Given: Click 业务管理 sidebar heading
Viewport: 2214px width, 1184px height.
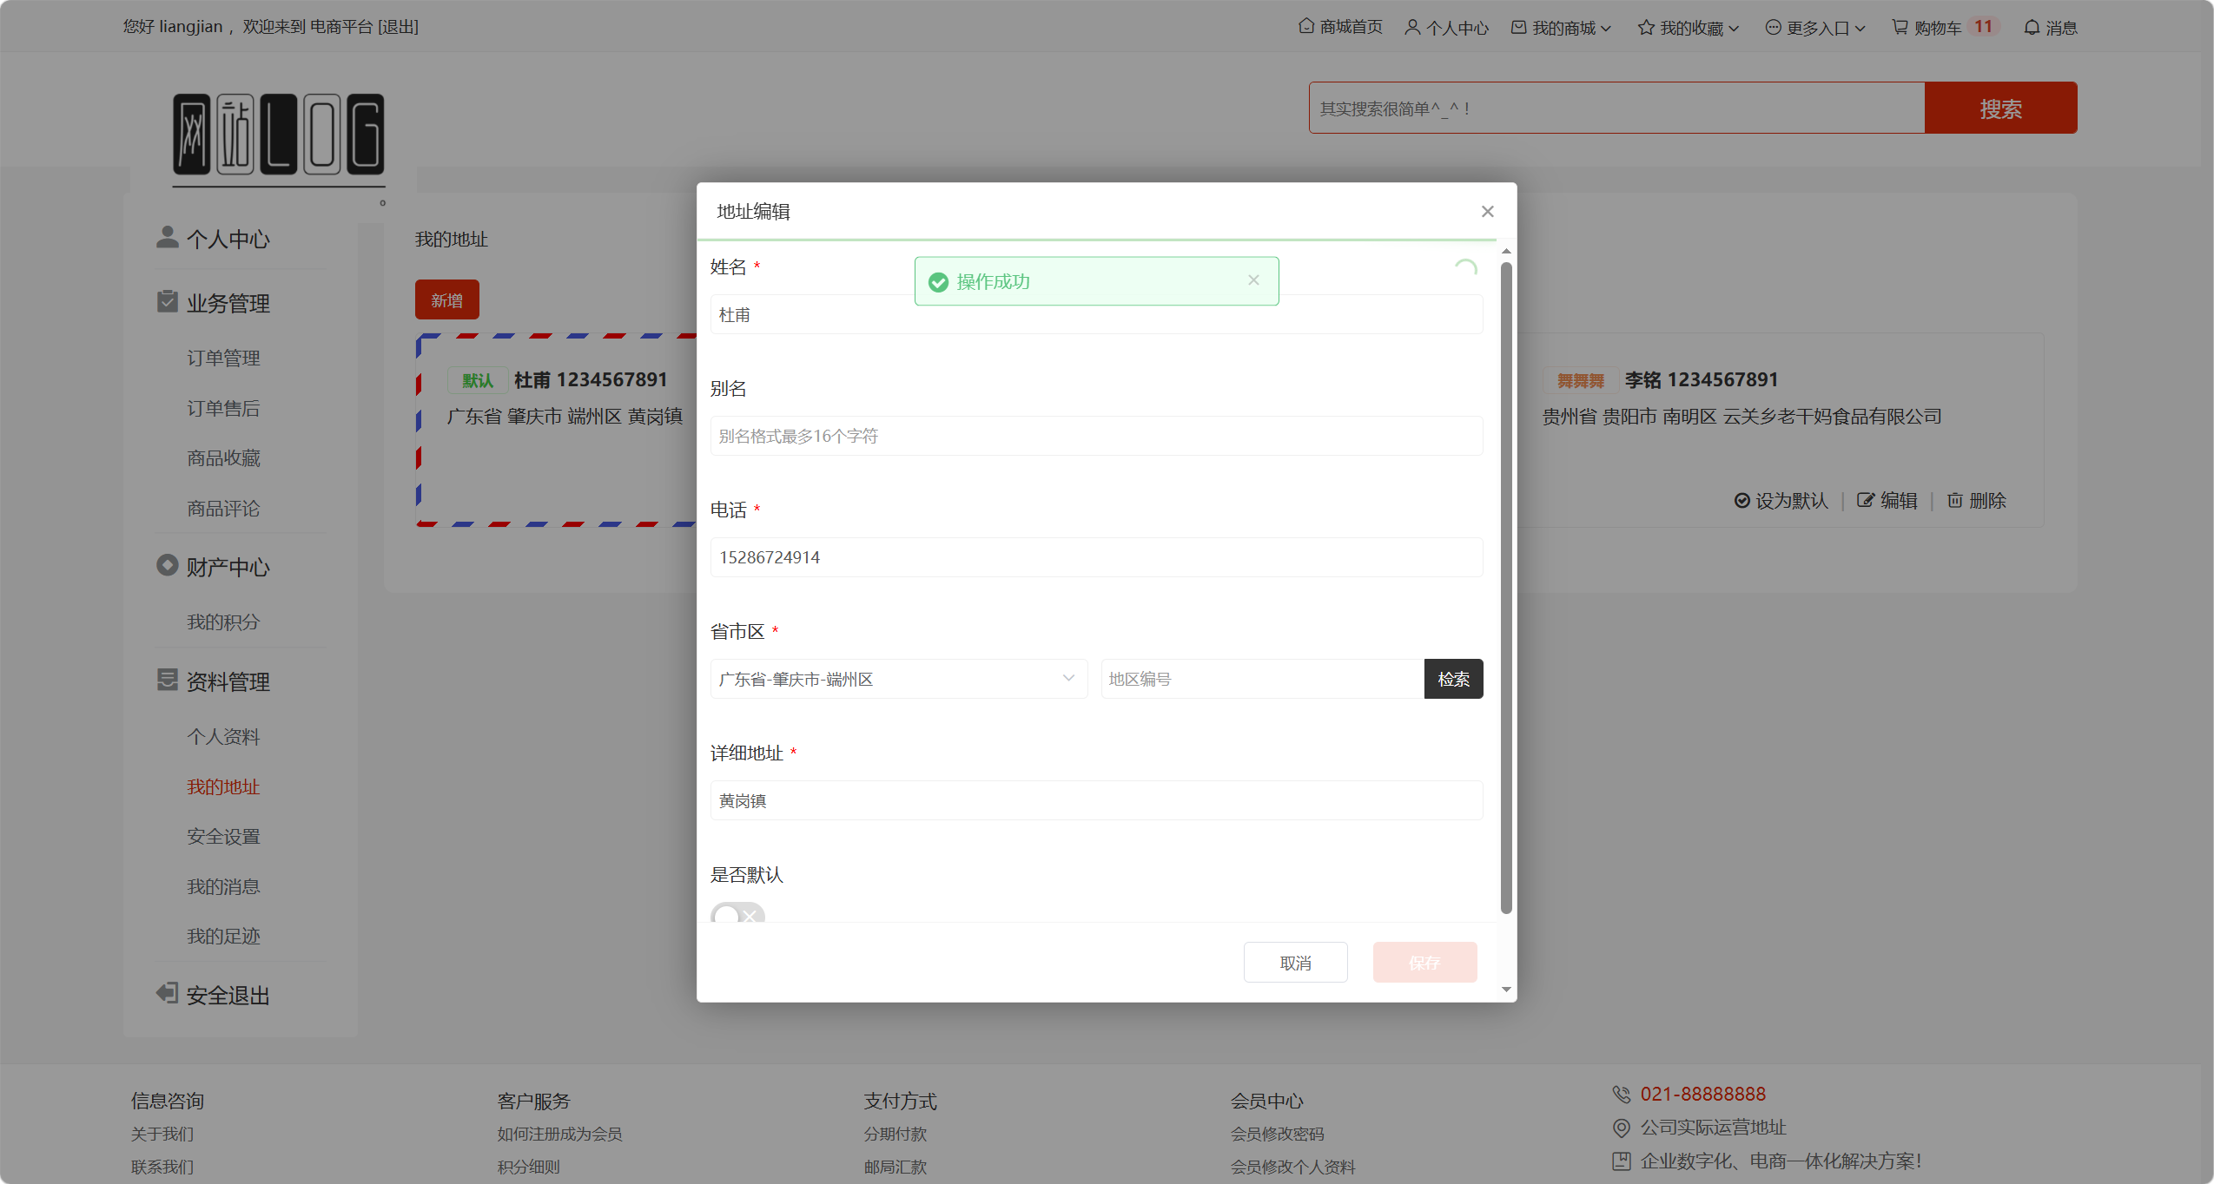Looking at the screenshot, I should pyautogui.click(x=228, y=303).
